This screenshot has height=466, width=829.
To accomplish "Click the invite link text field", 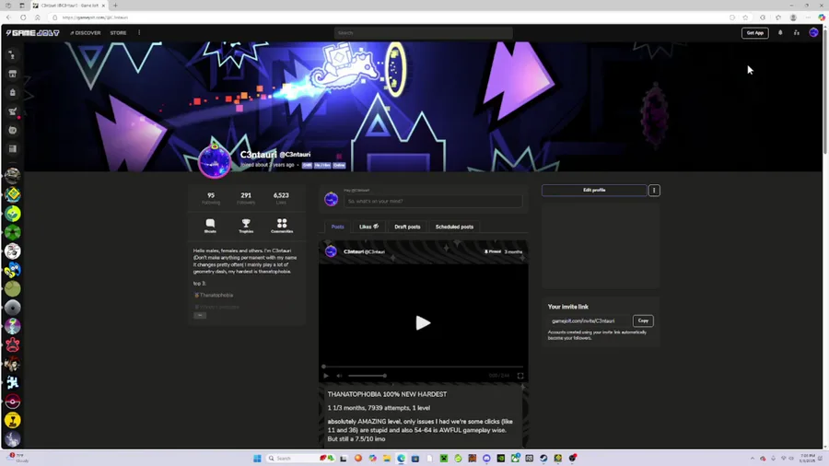I will (589, 320).
